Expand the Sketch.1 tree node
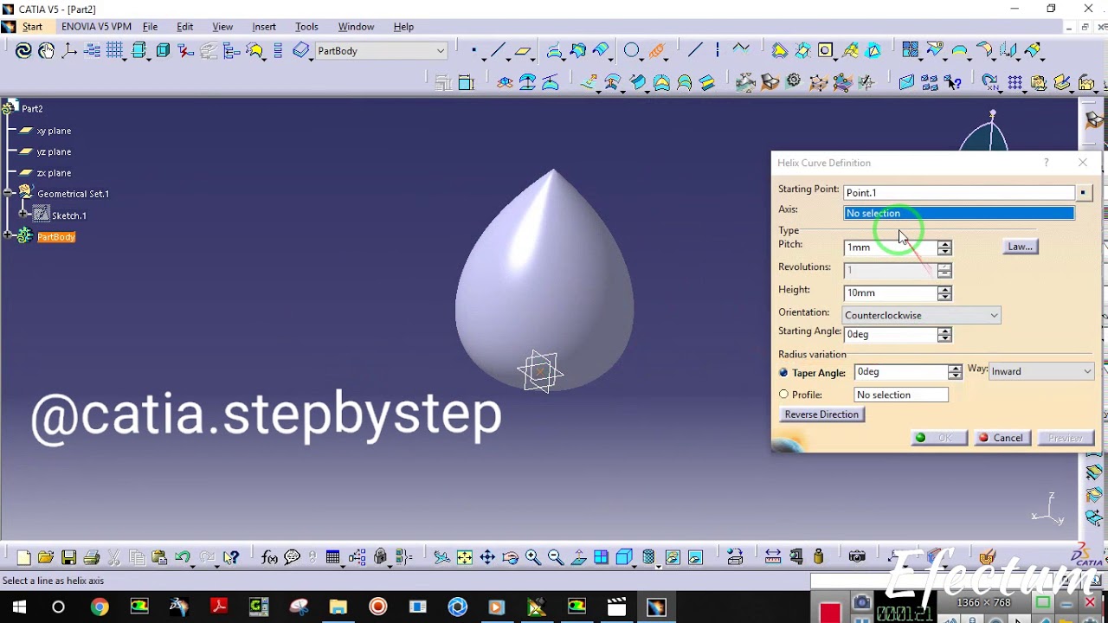The image size is (1108, 623). tap(24, 215)
